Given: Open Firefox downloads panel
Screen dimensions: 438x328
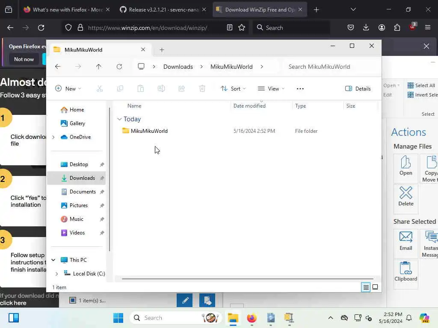Looking at the screenshot, I should [x=366, y=28].
